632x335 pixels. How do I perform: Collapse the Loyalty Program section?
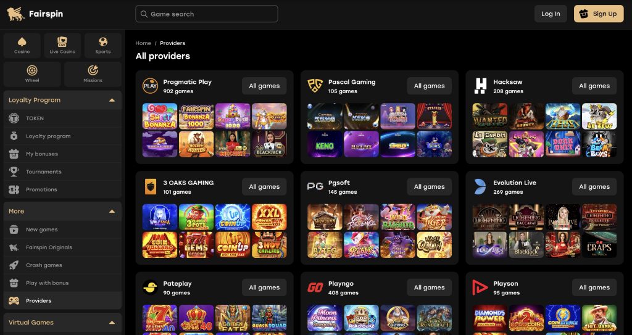click(112, 100)
